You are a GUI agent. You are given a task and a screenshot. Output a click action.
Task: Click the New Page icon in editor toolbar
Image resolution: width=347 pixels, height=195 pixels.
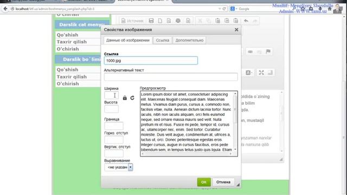160,21
